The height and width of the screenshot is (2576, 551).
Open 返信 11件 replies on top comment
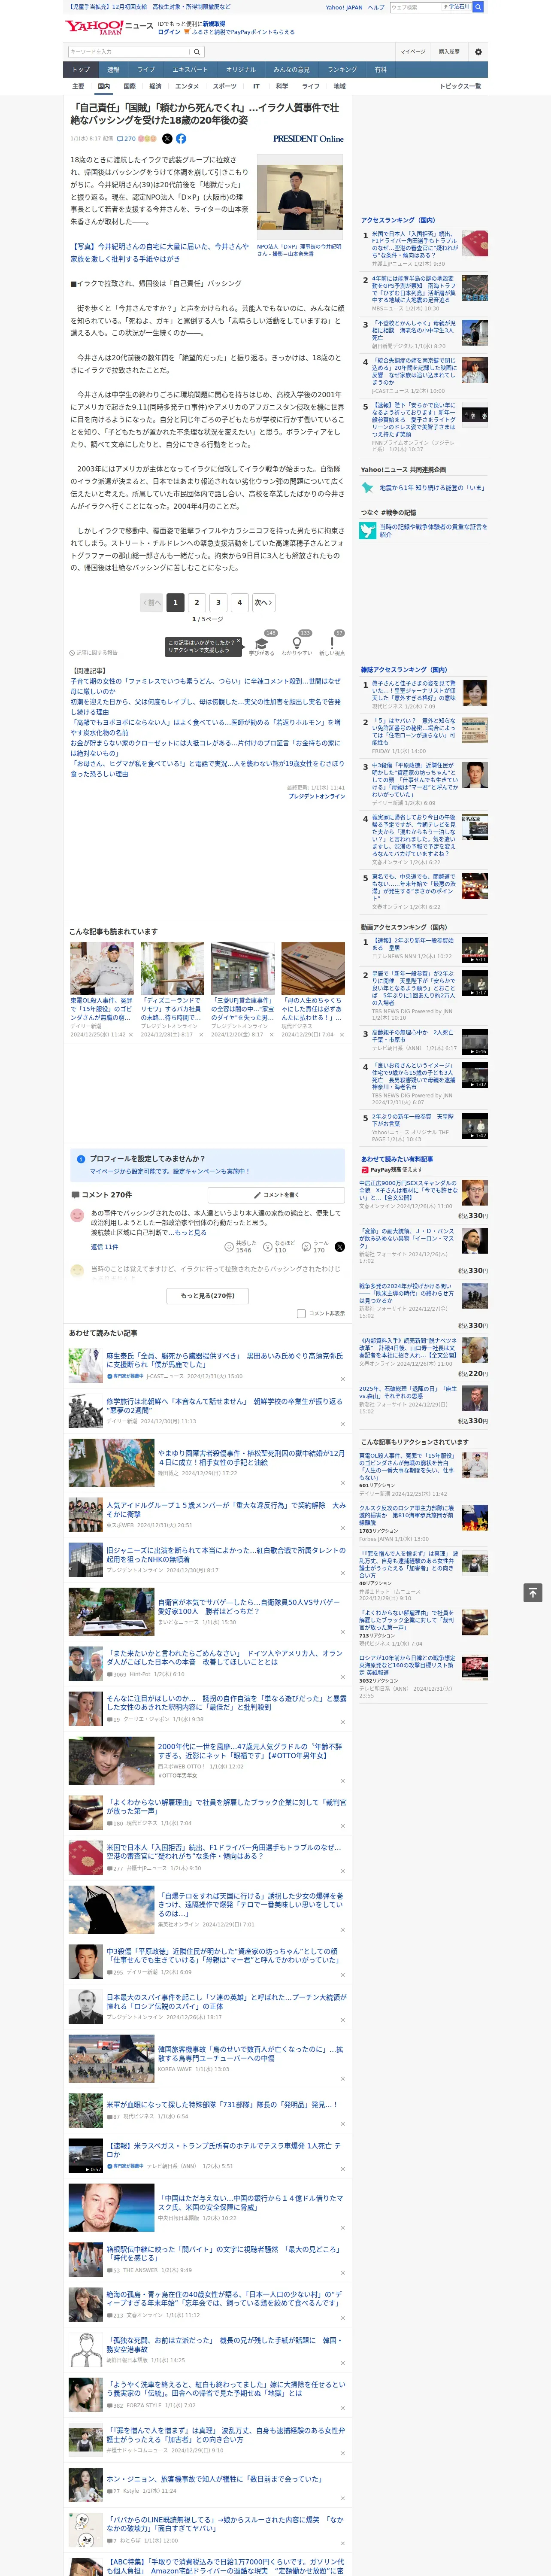[104, 1247]
